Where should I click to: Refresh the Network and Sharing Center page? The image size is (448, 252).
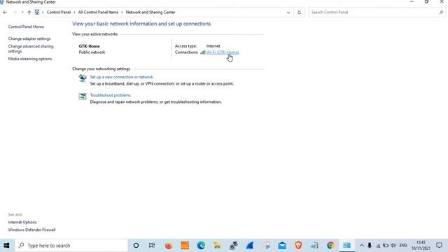coord(299,13)
